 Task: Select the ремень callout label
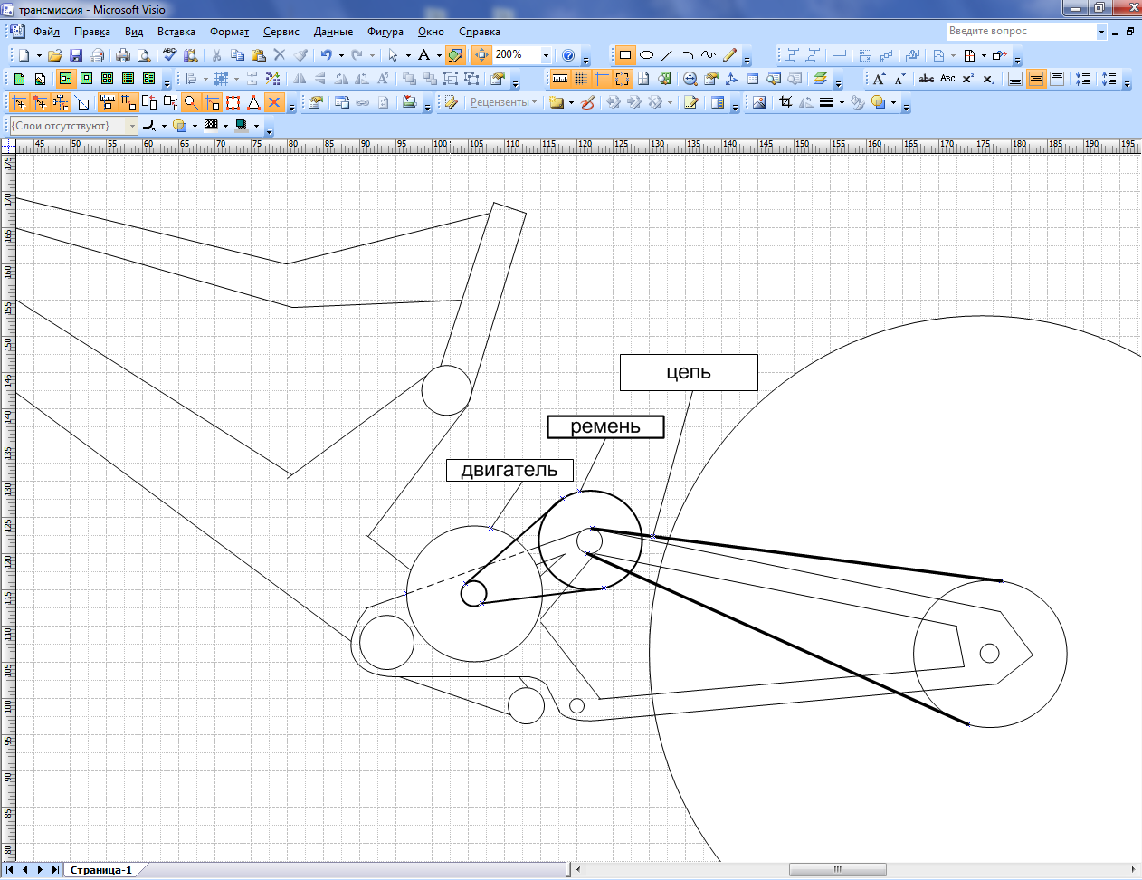coord(605,426)
